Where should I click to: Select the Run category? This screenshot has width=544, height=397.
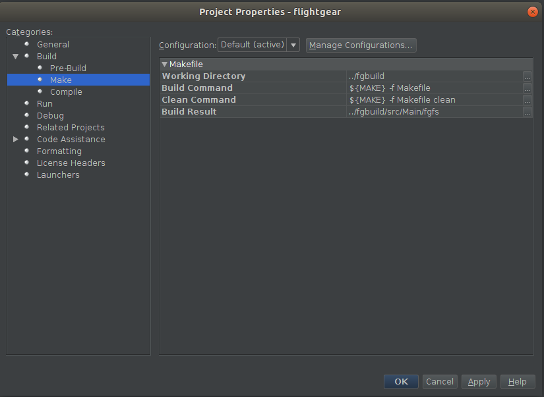(x=44, y=103)
